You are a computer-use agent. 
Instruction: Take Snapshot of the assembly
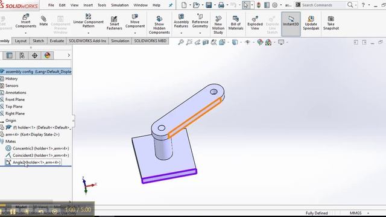pos(331,23)
